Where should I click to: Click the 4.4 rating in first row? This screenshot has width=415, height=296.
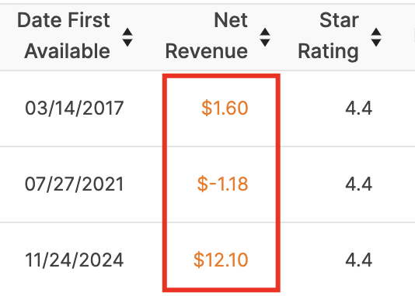click(358, 108)
